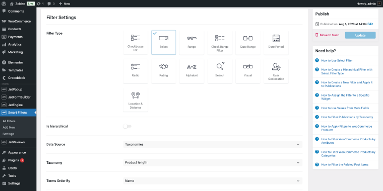Open How to Assign the Filter to a Specific Widget help
This screenshot has height=191, width=383.
(345, 97)
